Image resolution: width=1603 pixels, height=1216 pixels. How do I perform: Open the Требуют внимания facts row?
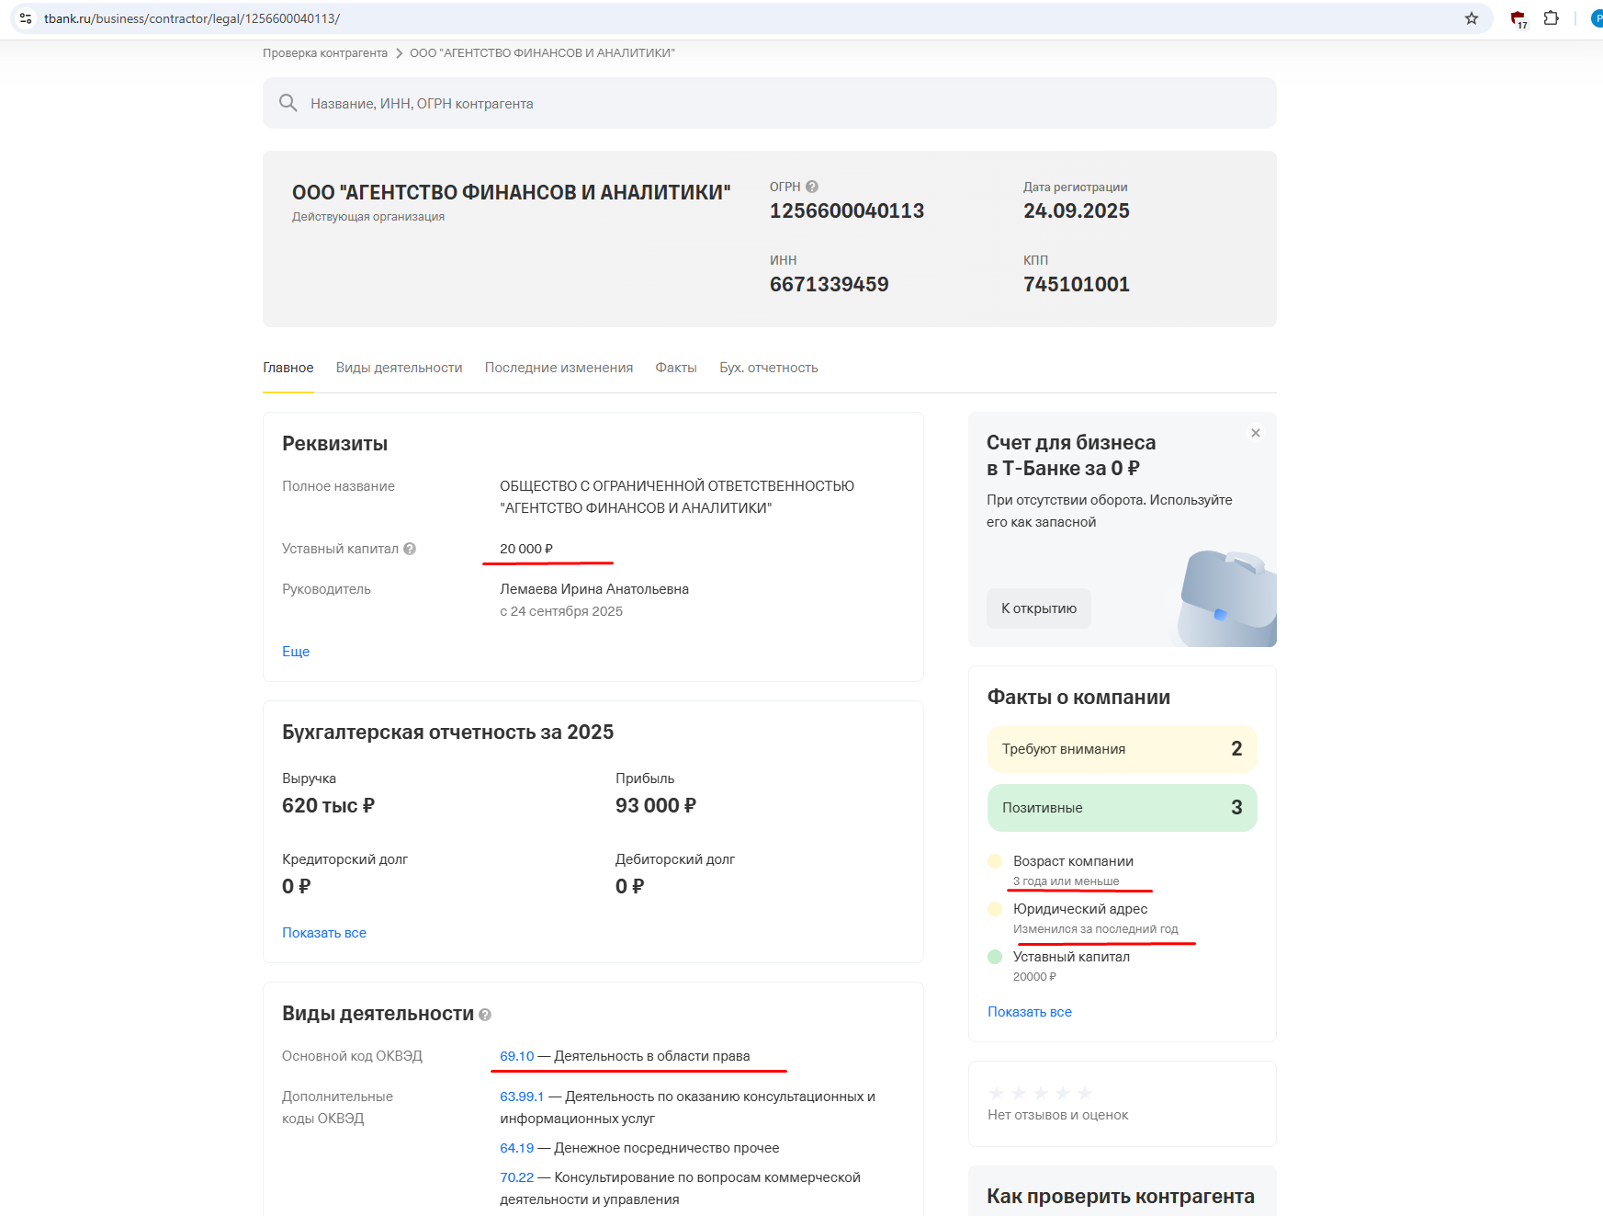coord(1123,749)
